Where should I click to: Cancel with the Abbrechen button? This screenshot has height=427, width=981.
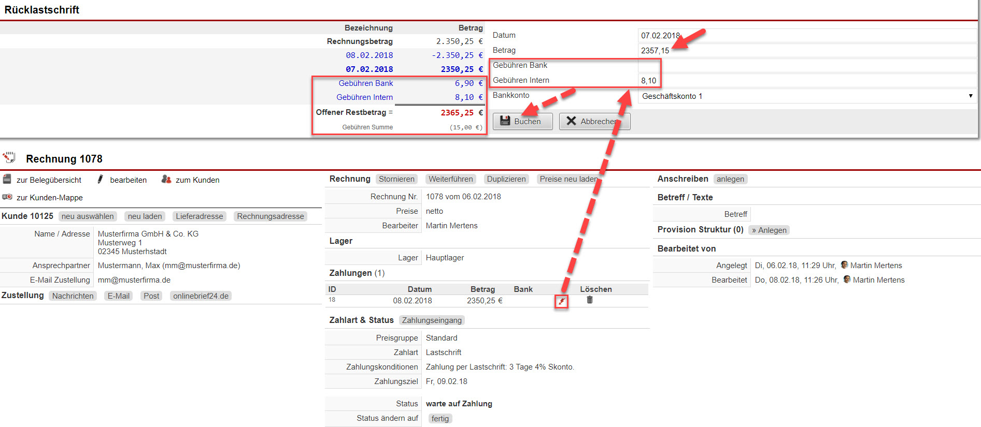click(594, 122)
